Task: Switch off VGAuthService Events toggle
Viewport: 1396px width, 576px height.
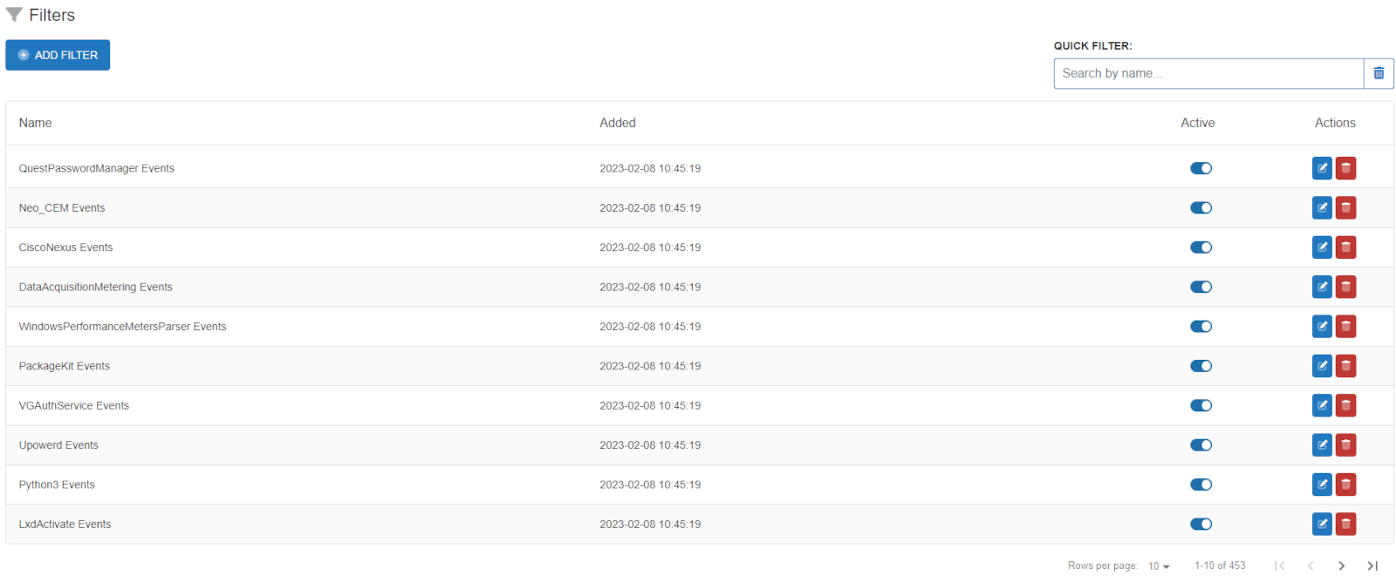Action: pyautogui.click(x=1201, y=405)
